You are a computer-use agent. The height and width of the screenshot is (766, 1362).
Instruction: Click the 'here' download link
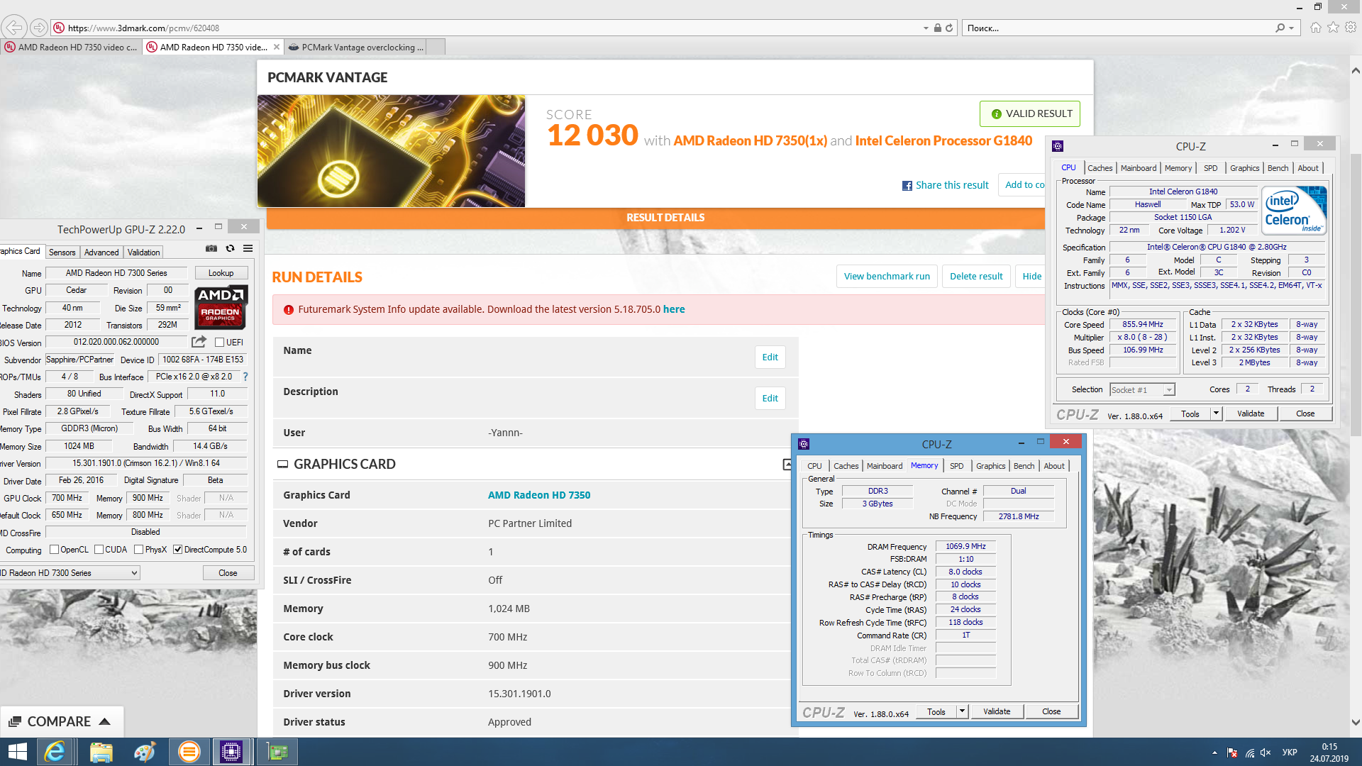[x=674, y=310]
